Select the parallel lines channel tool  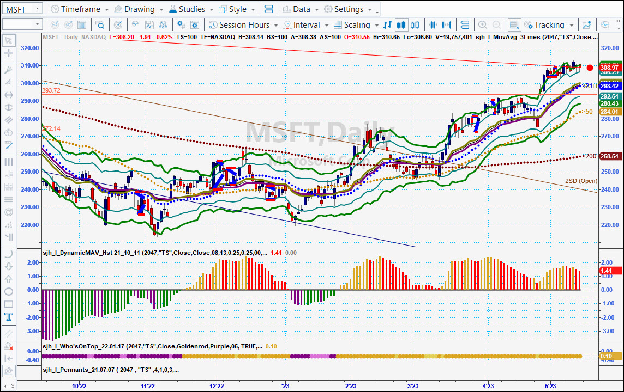point(8,120)
